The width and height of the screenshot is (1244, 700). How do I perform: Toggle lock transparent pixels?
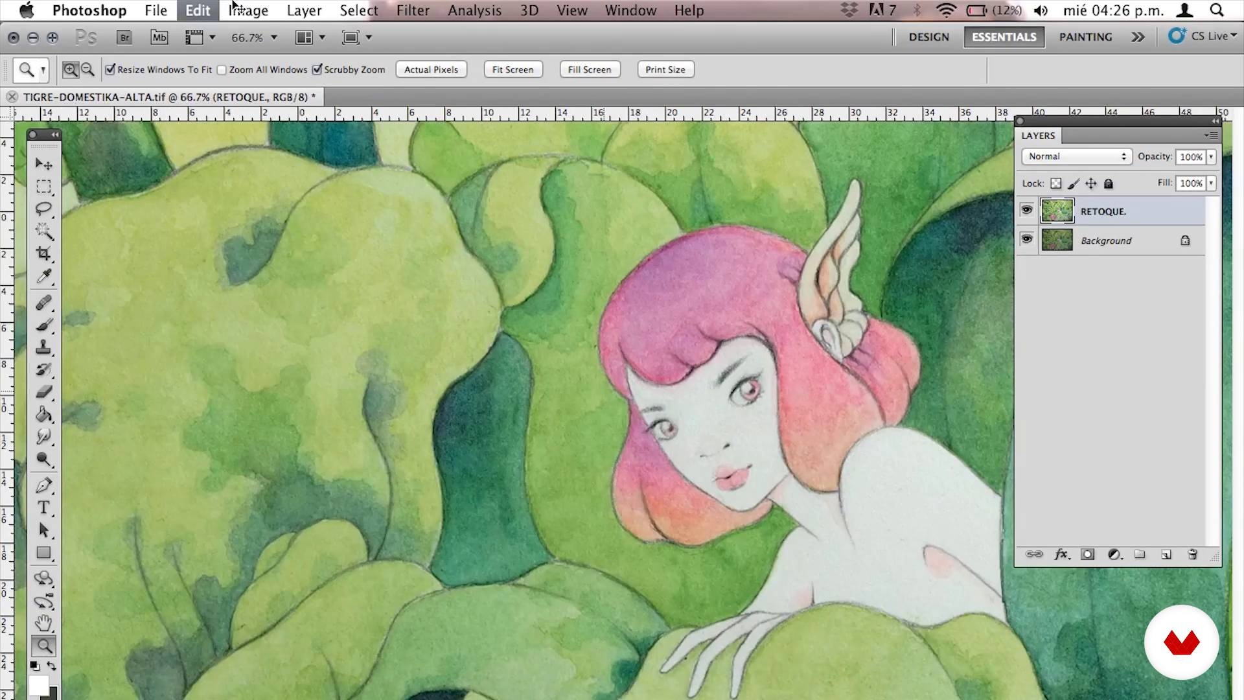pyautogui.click(x=1056, y=183)
